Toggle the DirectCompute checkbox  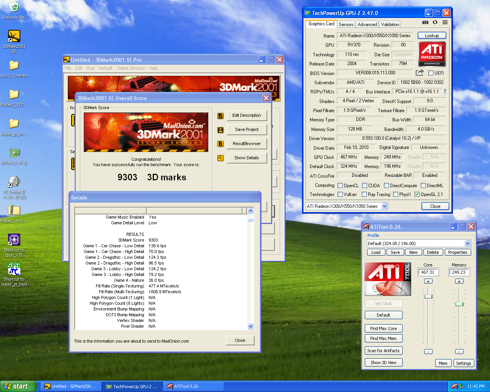coord(387,186)
